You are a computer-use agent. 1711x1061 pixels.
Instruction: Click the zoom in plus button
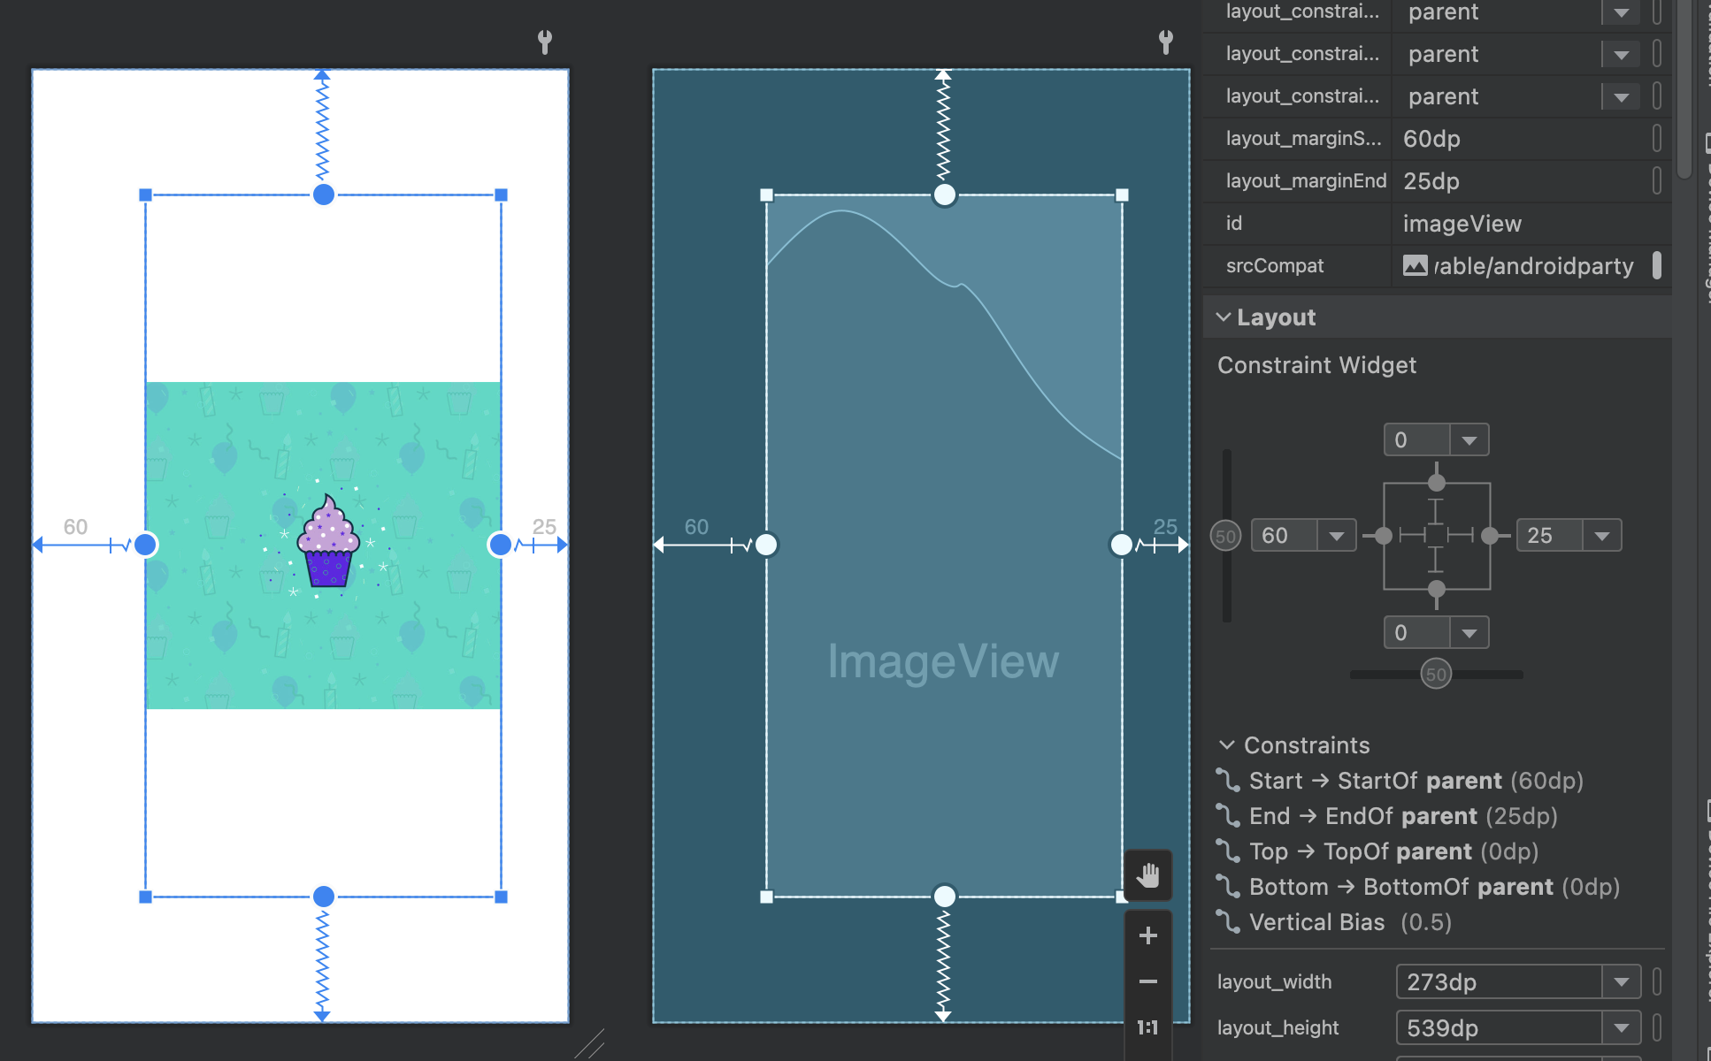[x=1147, y=935]
